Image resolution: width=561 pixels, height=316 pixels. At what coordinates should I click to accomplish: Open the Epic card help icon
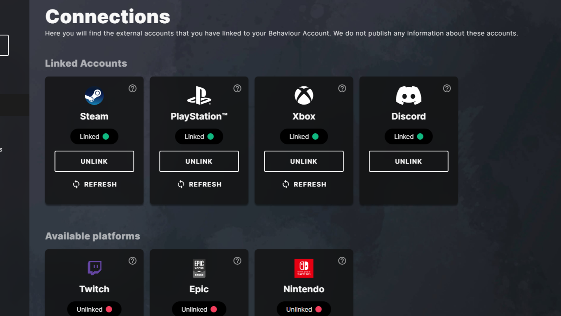237,261
